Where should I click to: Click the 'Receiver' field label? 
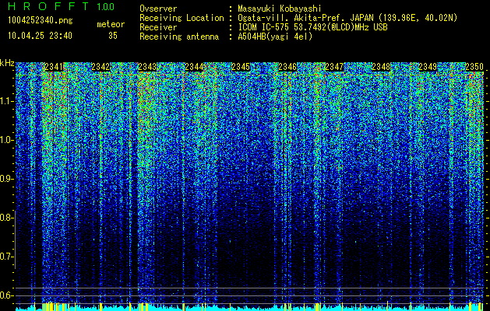point(158,27)
